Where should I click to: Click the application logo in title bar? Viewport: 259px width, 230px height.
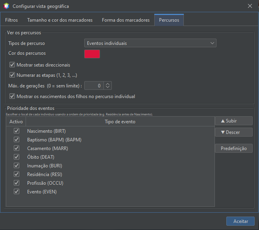6,6
